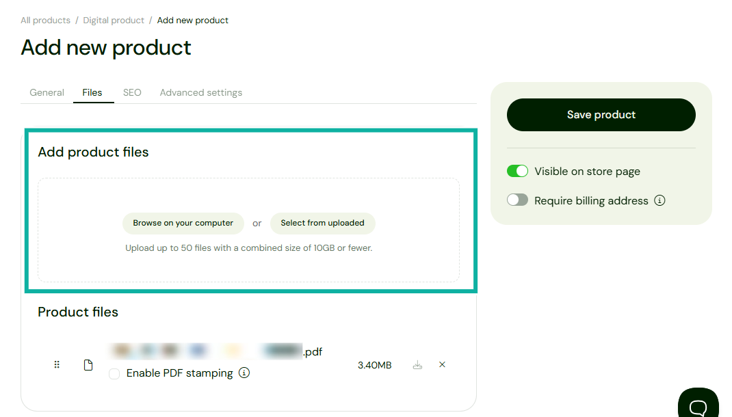The image size is (732, 417).
Task: Download the uploaded 3.40MB PDF file
Action: (x=417, y=364)
